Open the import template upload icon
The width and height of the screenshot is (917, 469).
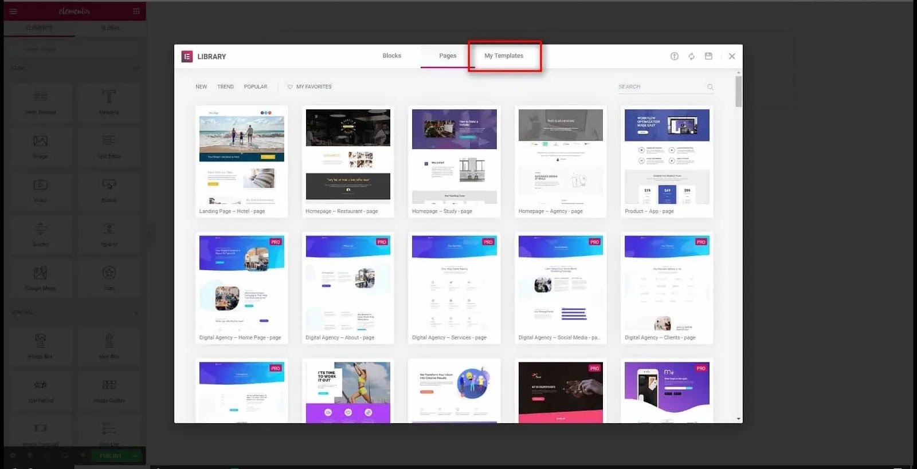(x=675, y=56)
